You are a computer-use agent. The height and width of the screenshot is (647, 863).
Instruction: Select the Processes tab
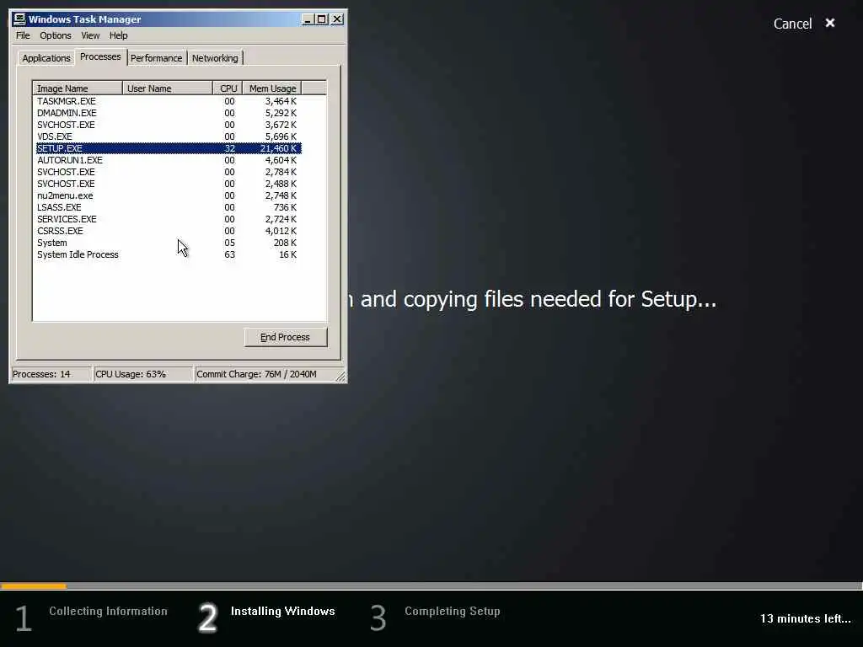(x=100, y=56)
